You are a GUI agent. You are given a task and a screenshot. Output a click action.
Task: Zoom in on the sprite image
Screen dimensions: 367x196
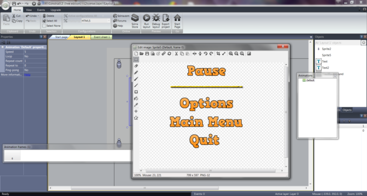(231, 53)
